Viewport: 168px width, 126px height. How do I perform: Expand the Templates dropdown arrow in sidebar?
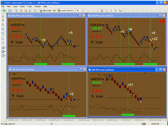point(5,55)
